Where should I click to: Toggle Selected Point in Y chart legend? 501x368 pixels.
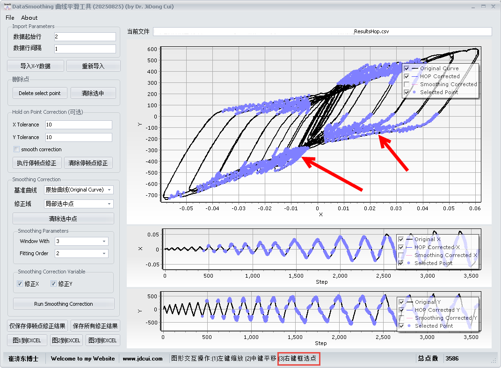pyautogui.click(x=401, y=326)
